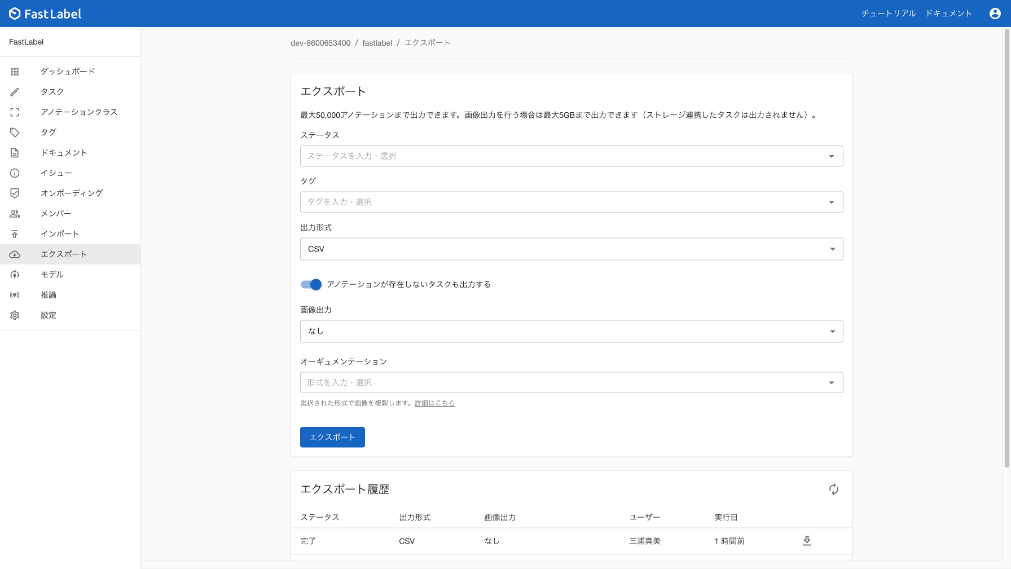Open ドキュメント link in the top bar
The width and height of the screenshot is (1011, 569).
coord(948,14)
